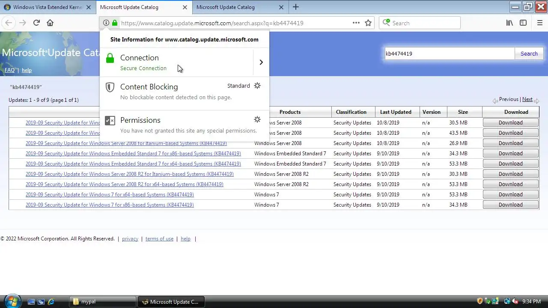Click Show Desktop quick launch icon

(x=31, y=302)
